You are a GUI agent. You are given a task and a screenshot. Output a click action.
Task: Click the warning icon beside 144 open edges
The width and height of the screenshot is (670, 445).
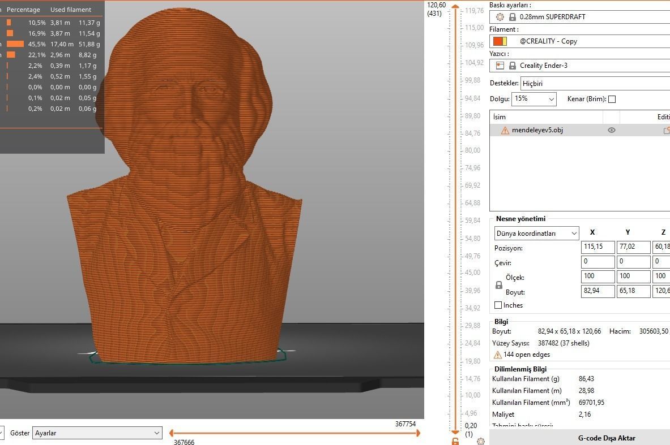(x=497, y=355)
